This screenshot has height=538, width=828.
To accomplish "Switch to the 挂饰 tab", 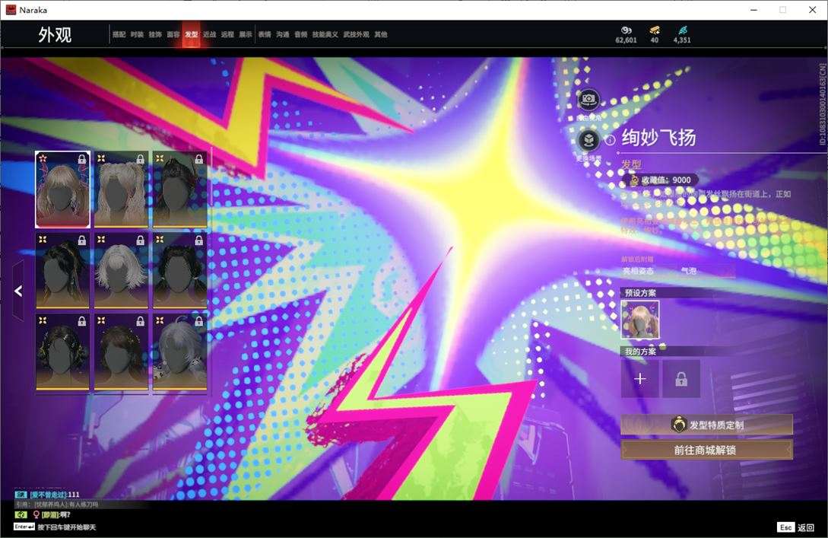I will [x=154, y=34].
